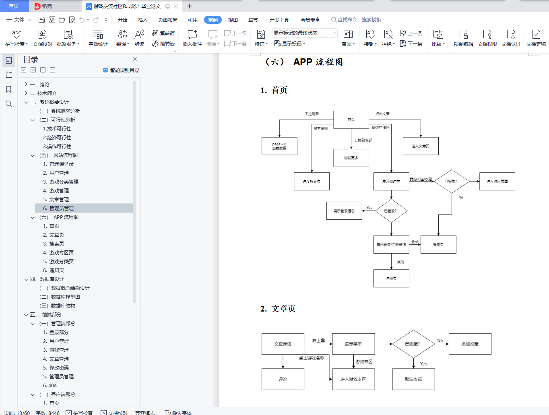The width and height of the screenshot is (549, 415).
Task: Open the 引用 ribbon tab
Action: point(193,20)
